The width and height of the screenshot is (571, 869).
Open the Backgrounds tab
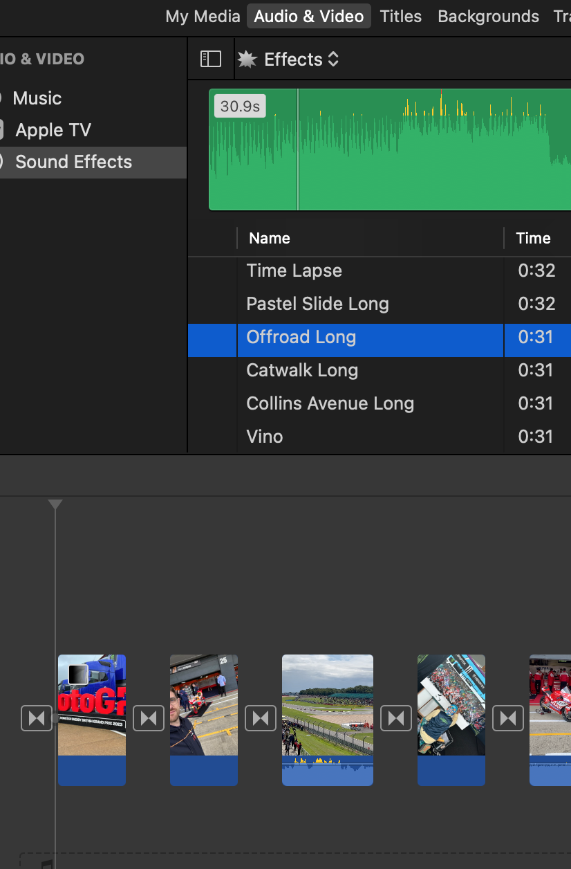(x=488, y=16)
